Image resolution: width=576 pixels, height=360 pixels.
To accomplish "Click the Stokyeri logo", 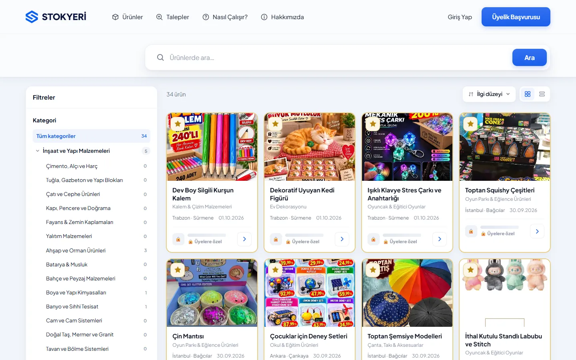I will 56,17.
